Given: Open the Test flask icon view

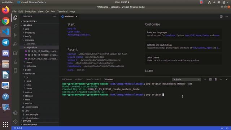Looking at the screenshot, I should pos(15,62).
